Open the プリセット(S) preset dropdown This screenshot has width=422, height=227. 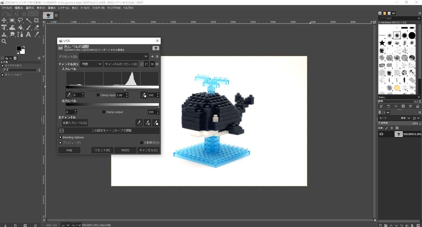pyautogui.click(x=114, y=56)
